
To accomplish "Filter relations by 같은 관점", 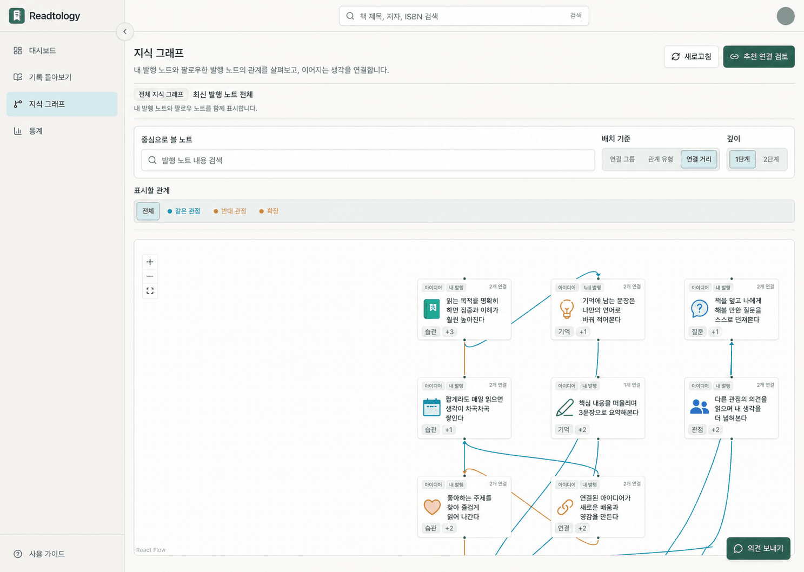I will coord(184,211).
